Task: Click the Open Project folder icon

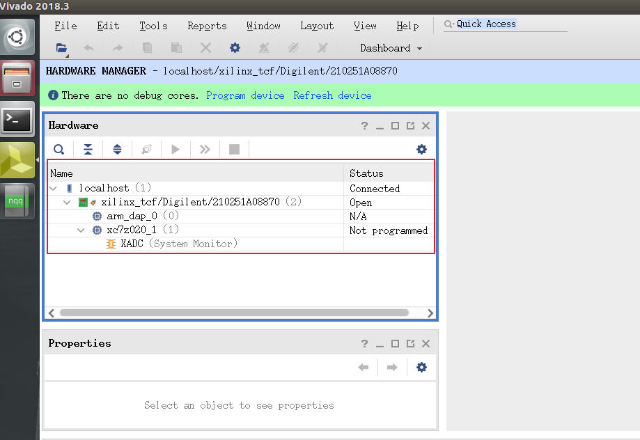Action: 62,49
